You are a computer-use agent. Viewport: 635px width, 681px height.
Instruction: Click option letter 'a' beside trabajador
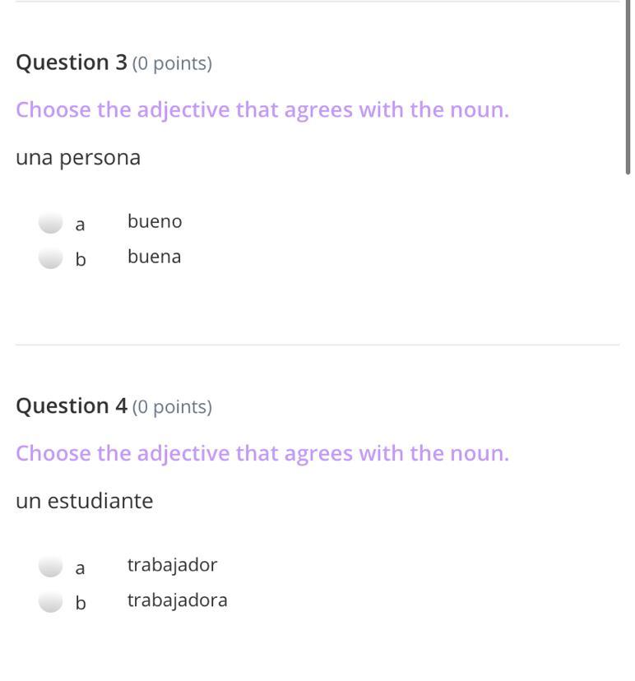pyautogui.click(x=80, y=568)
